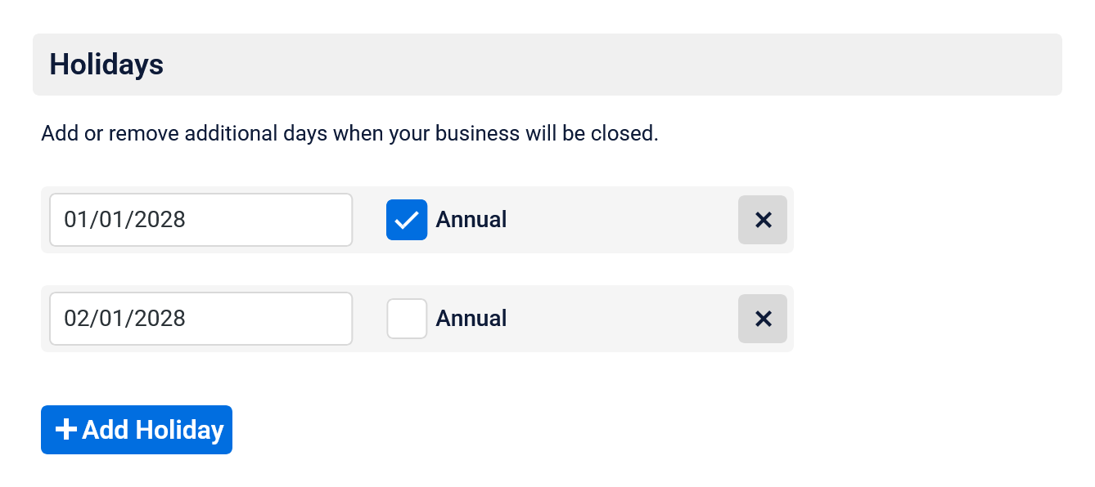1095x487 pixels.
Task: Click the instructional text about removing additional days
Action: 349,133
